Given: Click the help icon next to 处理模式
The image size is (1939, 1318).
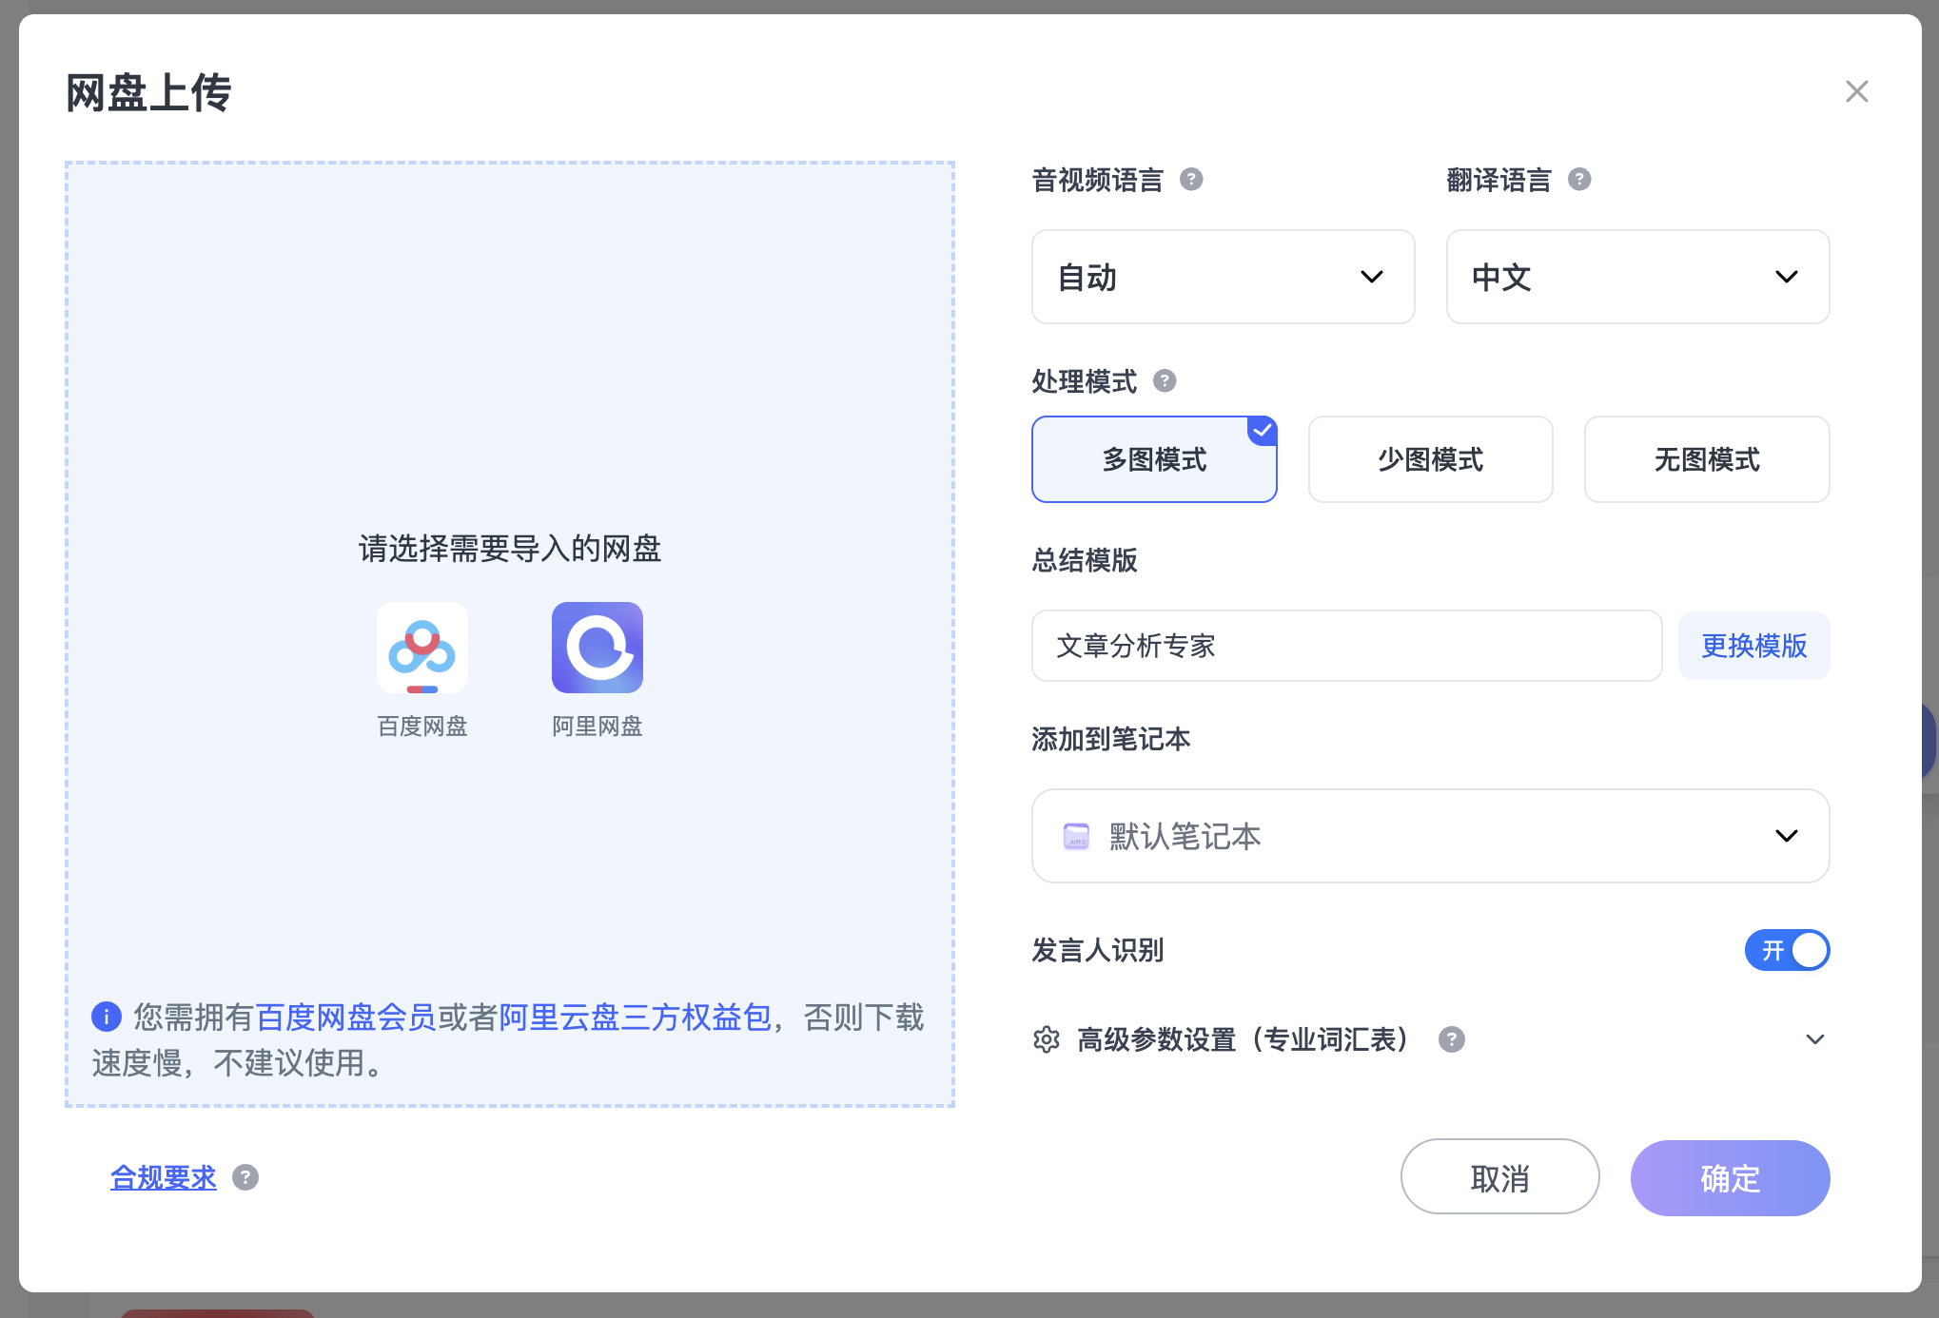Looking at the screenshot, I should (1165, 380).
